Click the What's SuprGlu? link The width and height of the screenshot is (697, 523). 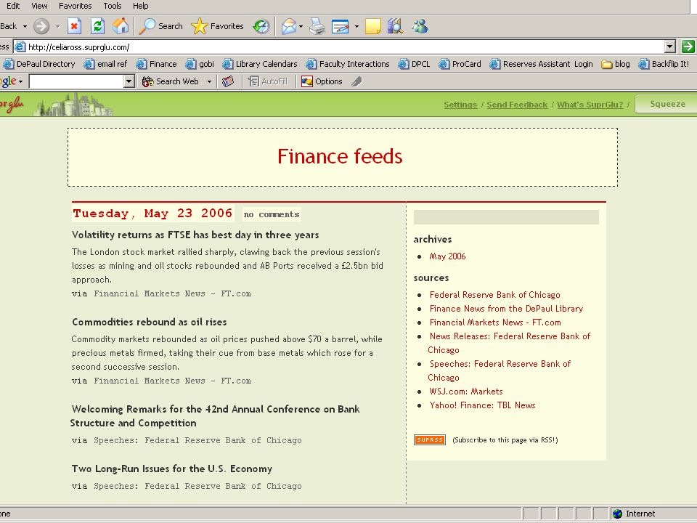click(x=590, y=105)
